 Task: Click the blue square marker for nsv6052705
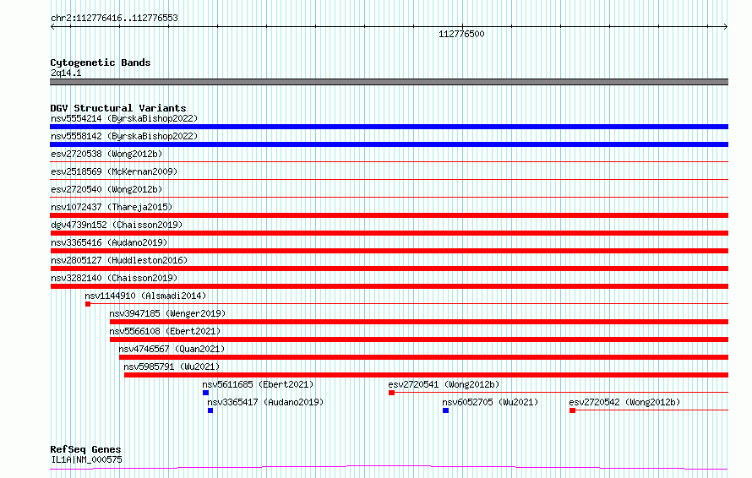tap(445, 410)
